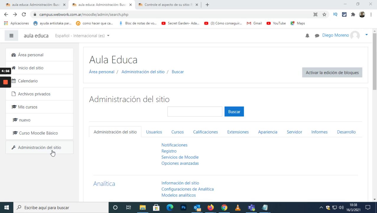
Task: Open the Maps bookmark
Action: 298,23
